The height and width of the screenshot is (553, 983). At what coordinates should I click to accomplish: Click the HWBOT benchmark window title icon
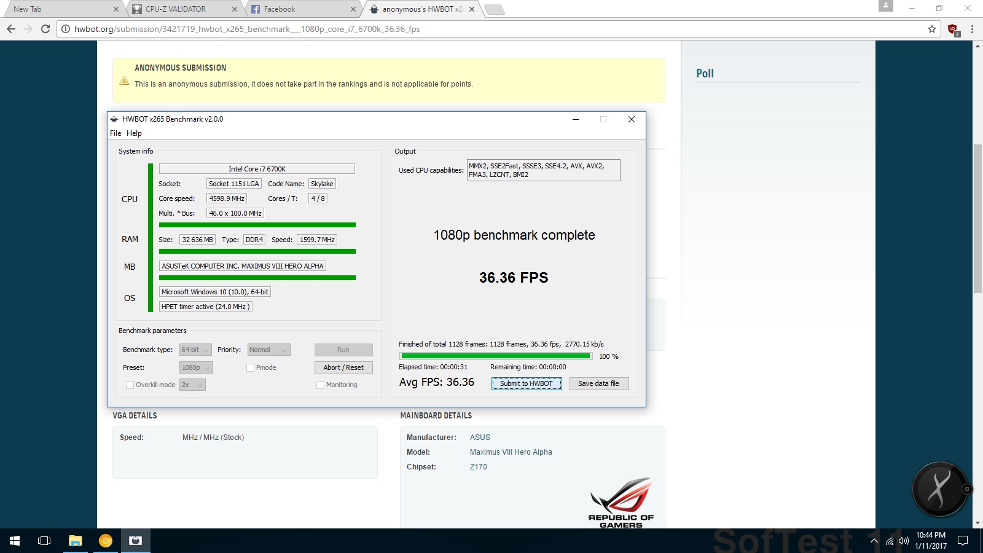click(x=114, y=119)
